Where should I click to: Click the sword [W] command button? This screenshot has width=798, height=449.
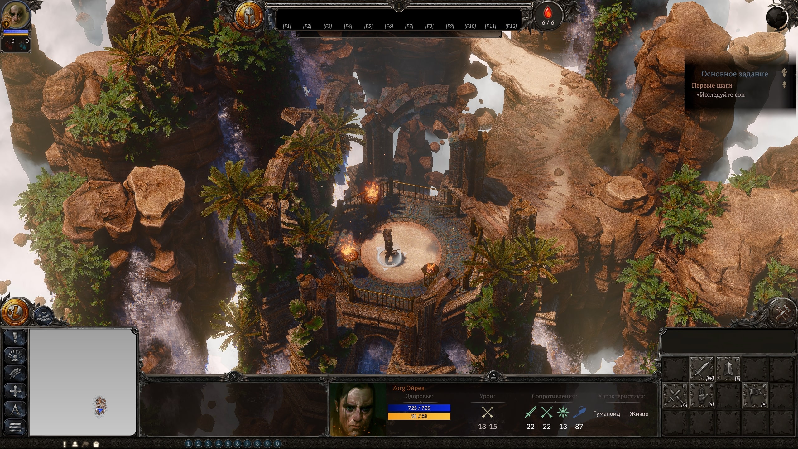(x=701, y=369)
